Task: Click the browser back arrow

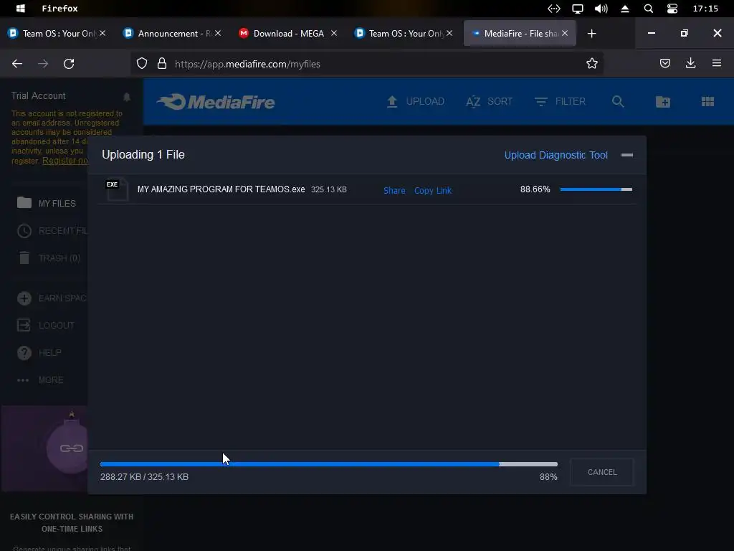Action: click(17, 64)
